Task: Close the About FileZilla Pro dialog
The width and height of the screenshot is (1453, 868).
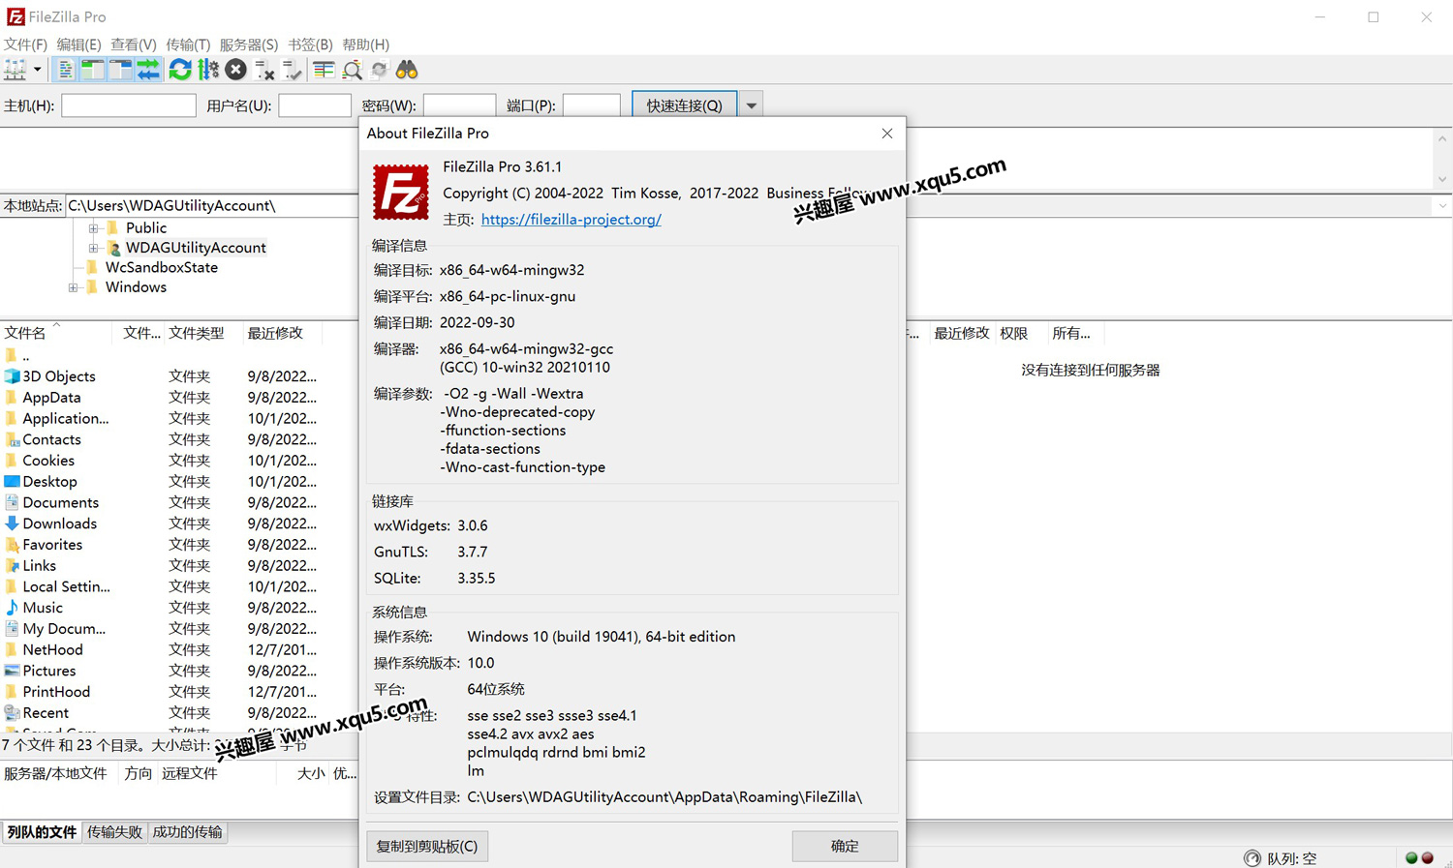Action: pyautogui.click(x=886, y=134)
